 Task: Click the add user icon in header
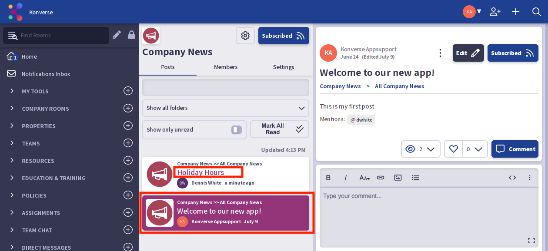(x=495, y=12)
